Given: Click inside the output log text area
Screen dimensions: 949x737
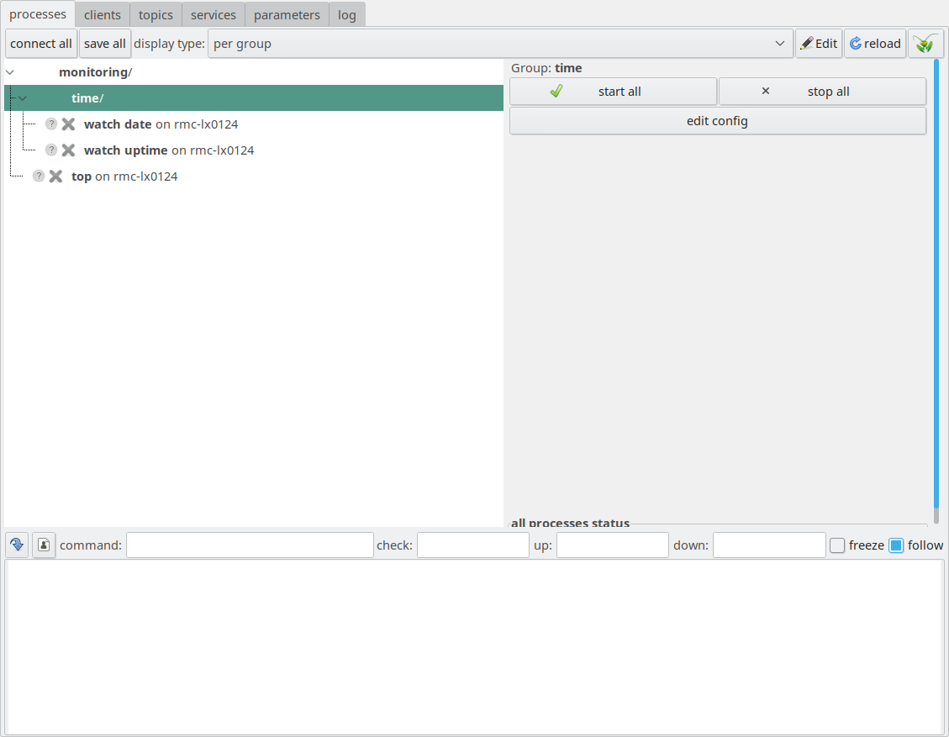Looking at the screenshot, I should [474, 647].
